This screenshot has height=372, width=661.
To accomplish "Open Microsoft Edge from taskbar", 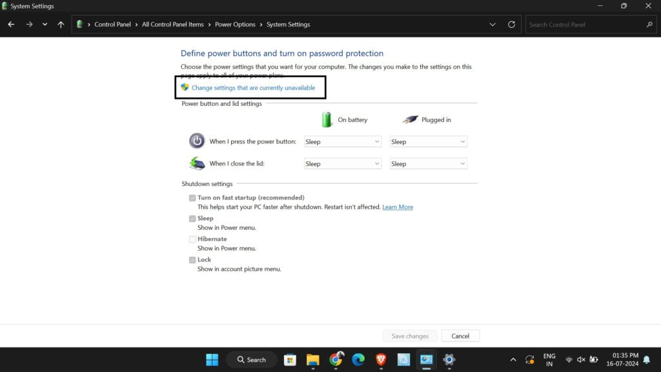I will (x=358, y=360).
